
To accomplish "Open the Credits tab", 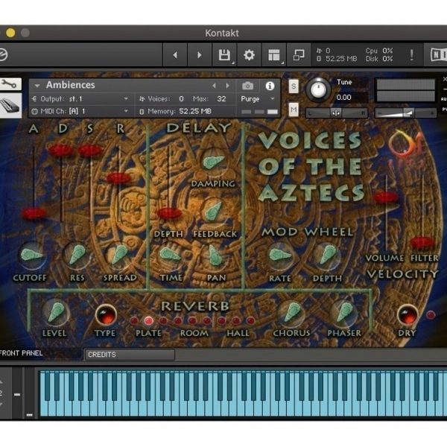I will (x=130, y=355).
